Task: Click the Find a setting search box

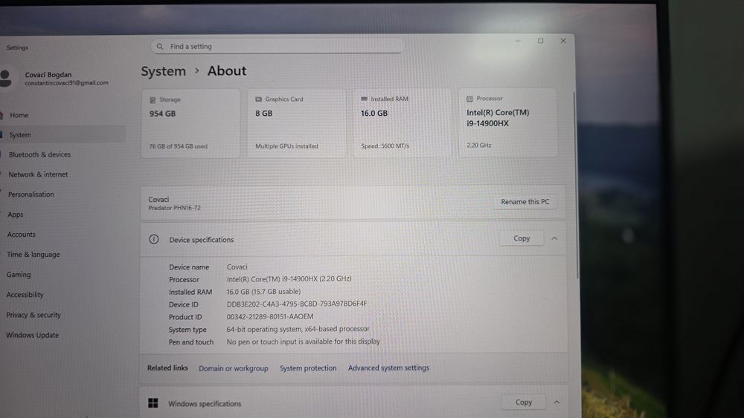Action: (278, 46)
